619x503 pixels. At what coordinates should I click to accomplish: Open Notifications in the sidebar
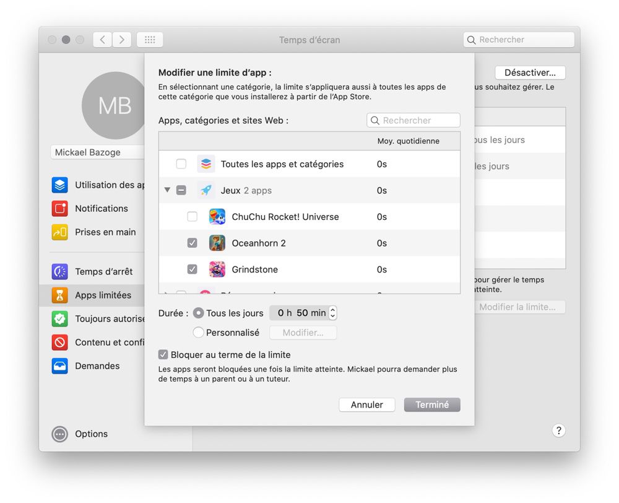tap(101, 209)
